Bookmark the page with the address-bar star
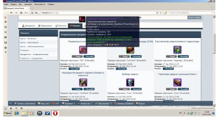Screen dimensions: 217x122 coord(161,13)
